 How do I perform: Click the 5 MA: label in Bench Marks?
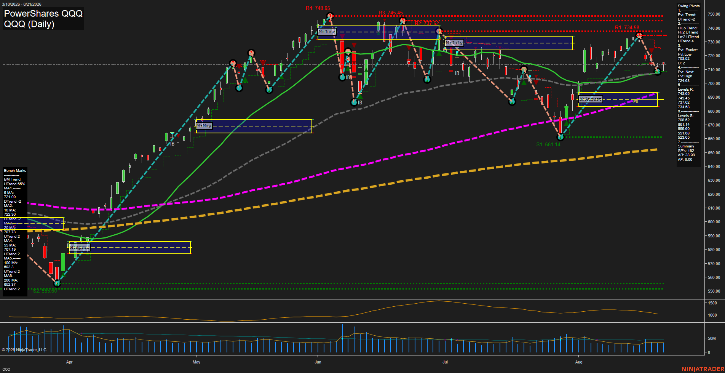click(x=9, y=193)
